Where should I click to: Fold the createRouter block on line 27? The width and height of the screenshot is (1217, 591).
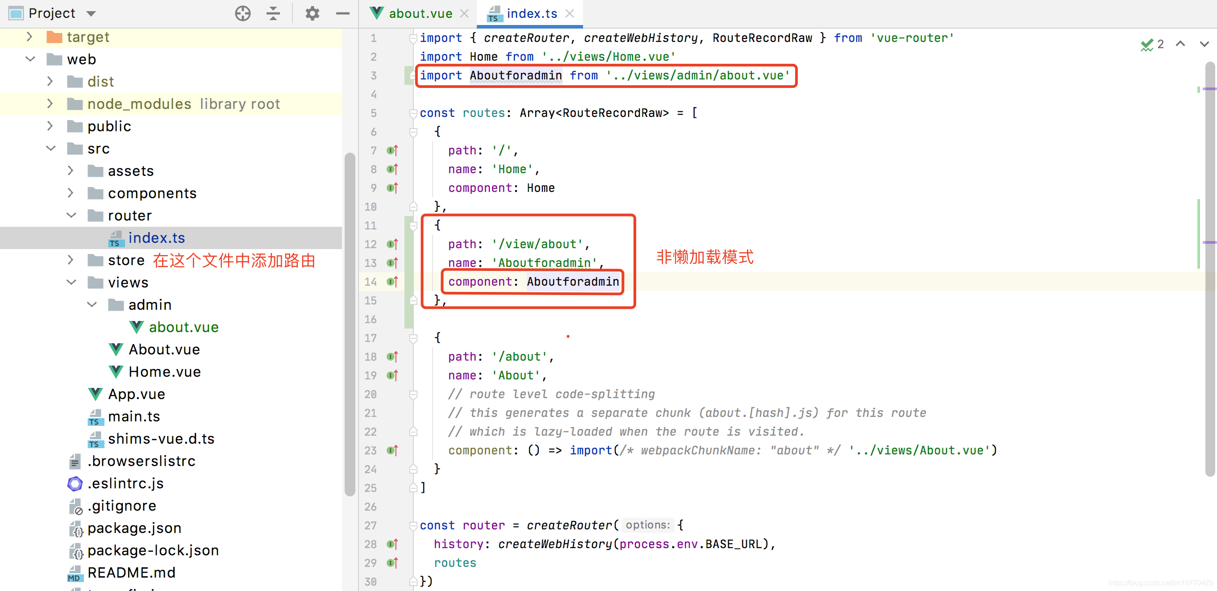[413, 525]
